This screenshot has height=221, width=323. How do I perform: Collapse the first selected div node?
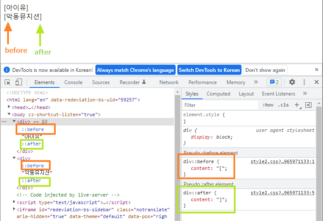point(14,121)
